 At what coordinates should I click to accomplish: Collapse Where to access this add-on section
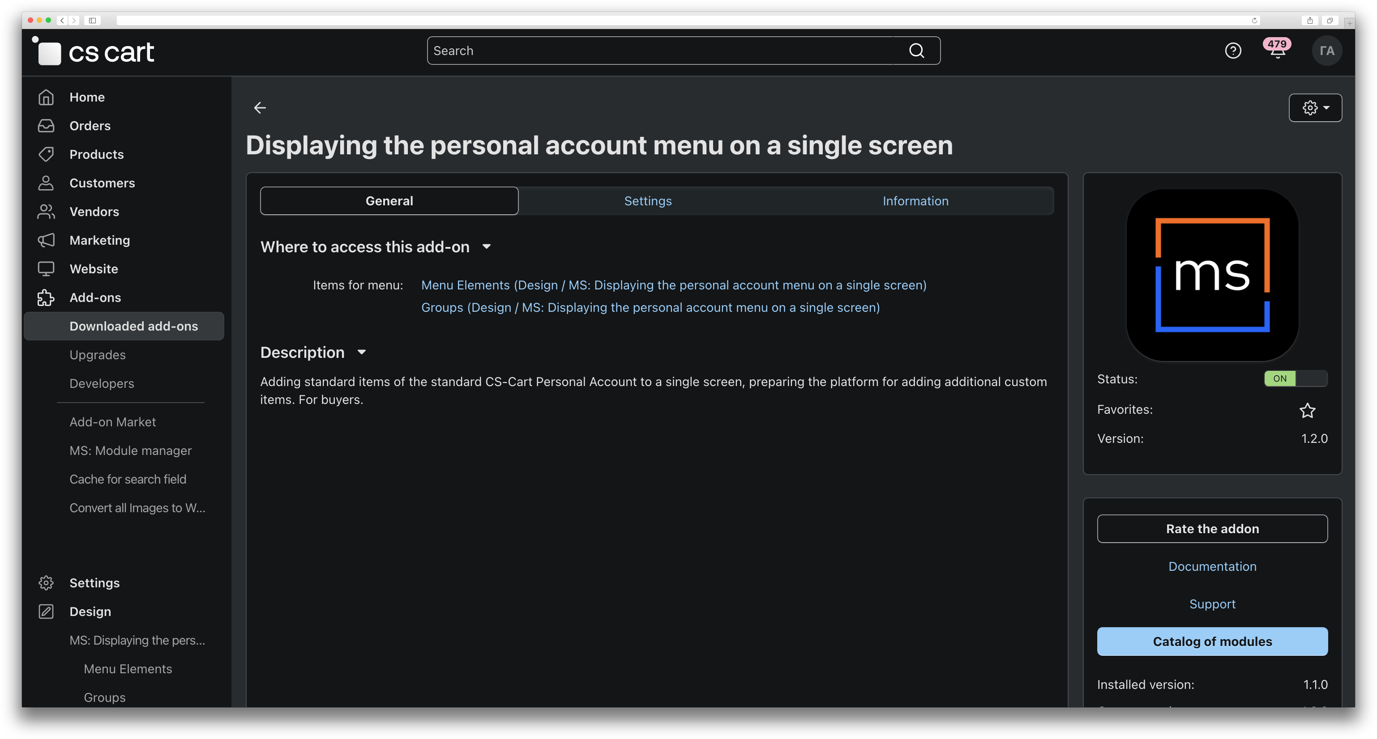tap(486, 247)
